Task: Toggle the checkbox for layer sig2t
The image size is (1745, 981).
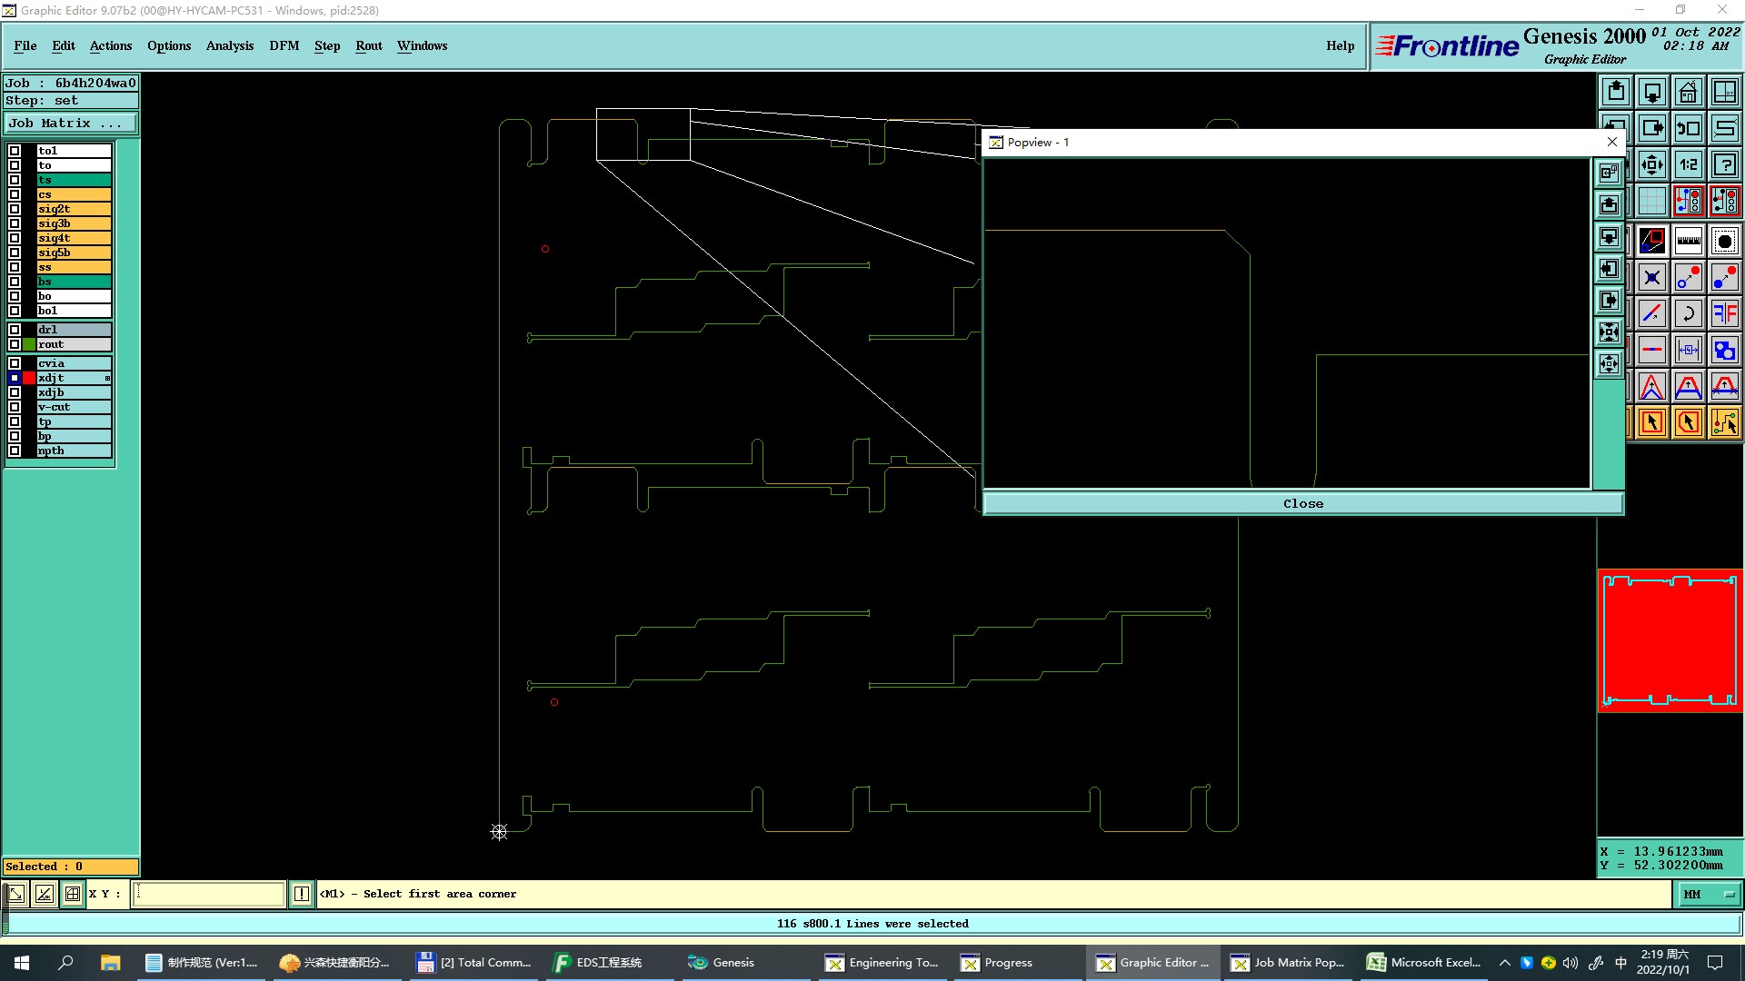Action: click(x=15, y=209)
